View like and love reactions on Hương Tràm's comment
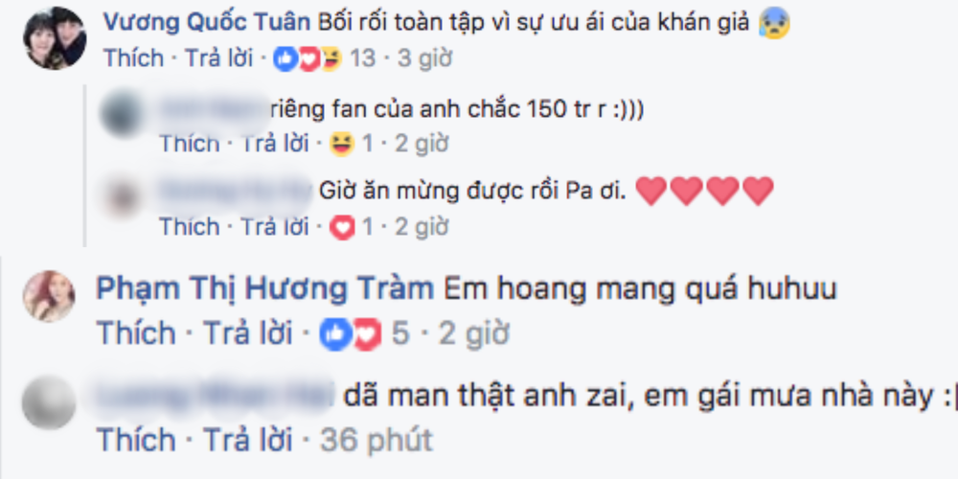Image resolution: width=958 pixels, height=479 pixels. (x=351, y=334)
